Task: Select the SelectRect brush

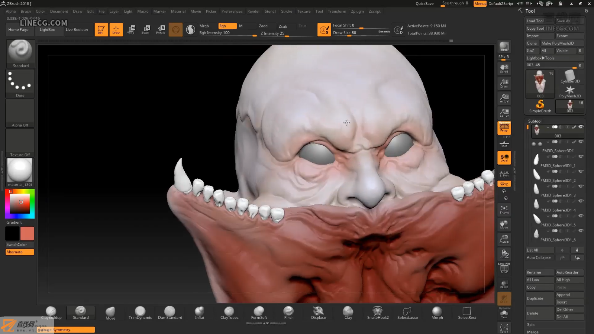Action: pos(467,313)
